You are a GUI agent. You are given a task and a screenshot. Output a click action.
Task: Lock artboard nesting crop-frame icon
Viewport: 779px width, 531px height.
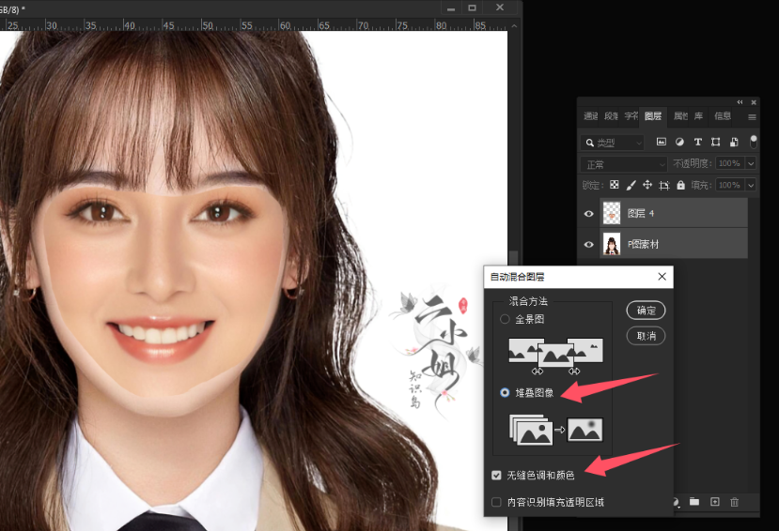click(664, 186)
